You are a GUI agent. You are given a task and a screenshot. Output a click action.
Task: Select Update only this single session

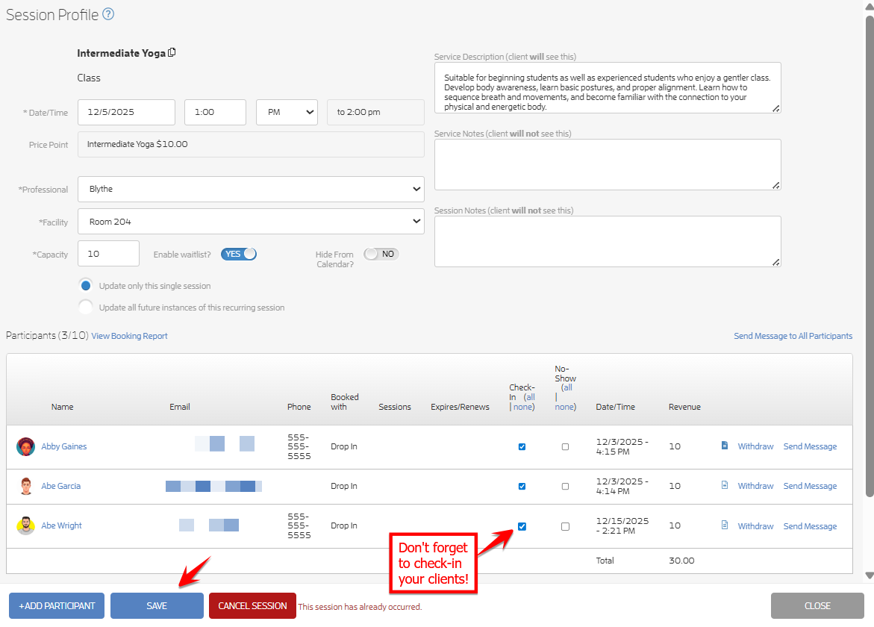click(x=86, y=286)
